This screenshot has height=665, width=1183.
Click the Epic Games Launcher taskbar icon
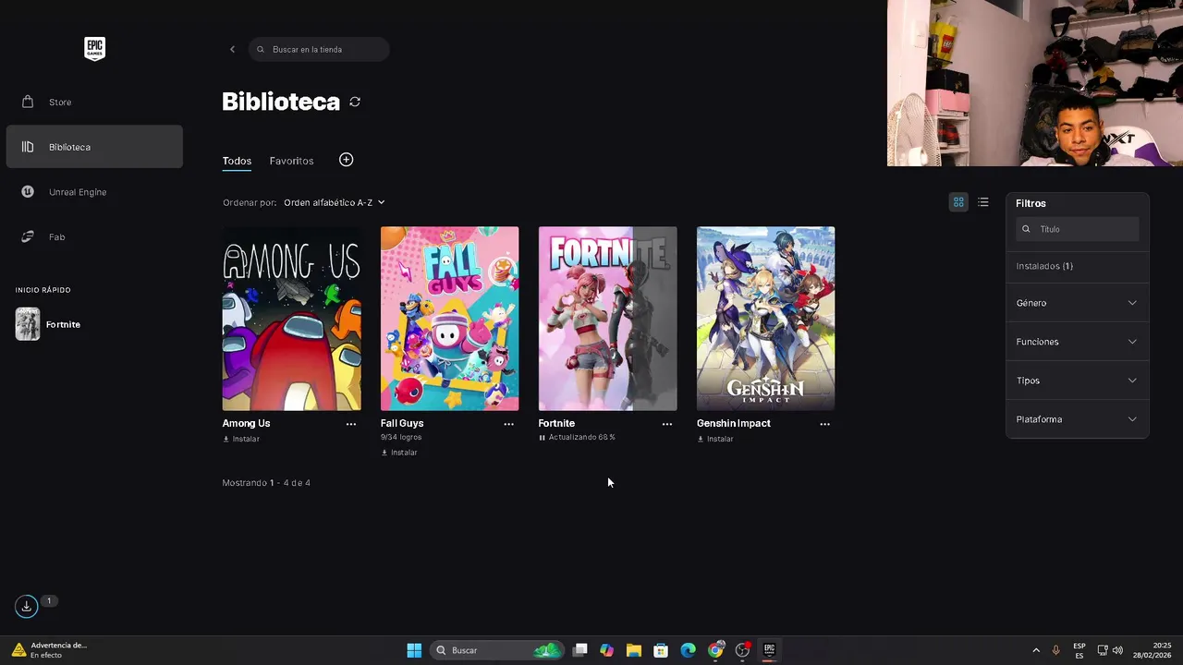click(769, 650)
